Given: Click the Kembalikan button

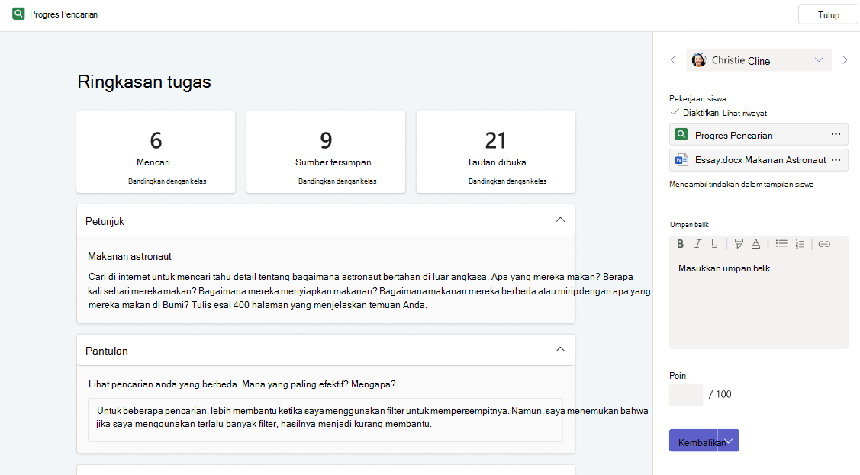Looking at the screenshot, I should (693, 441).
